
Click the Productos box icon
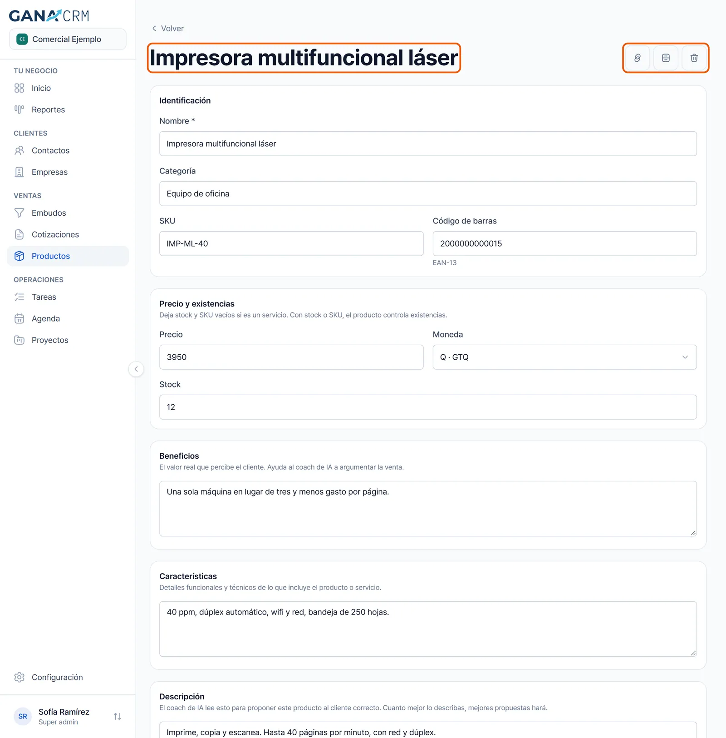(19, 256)
